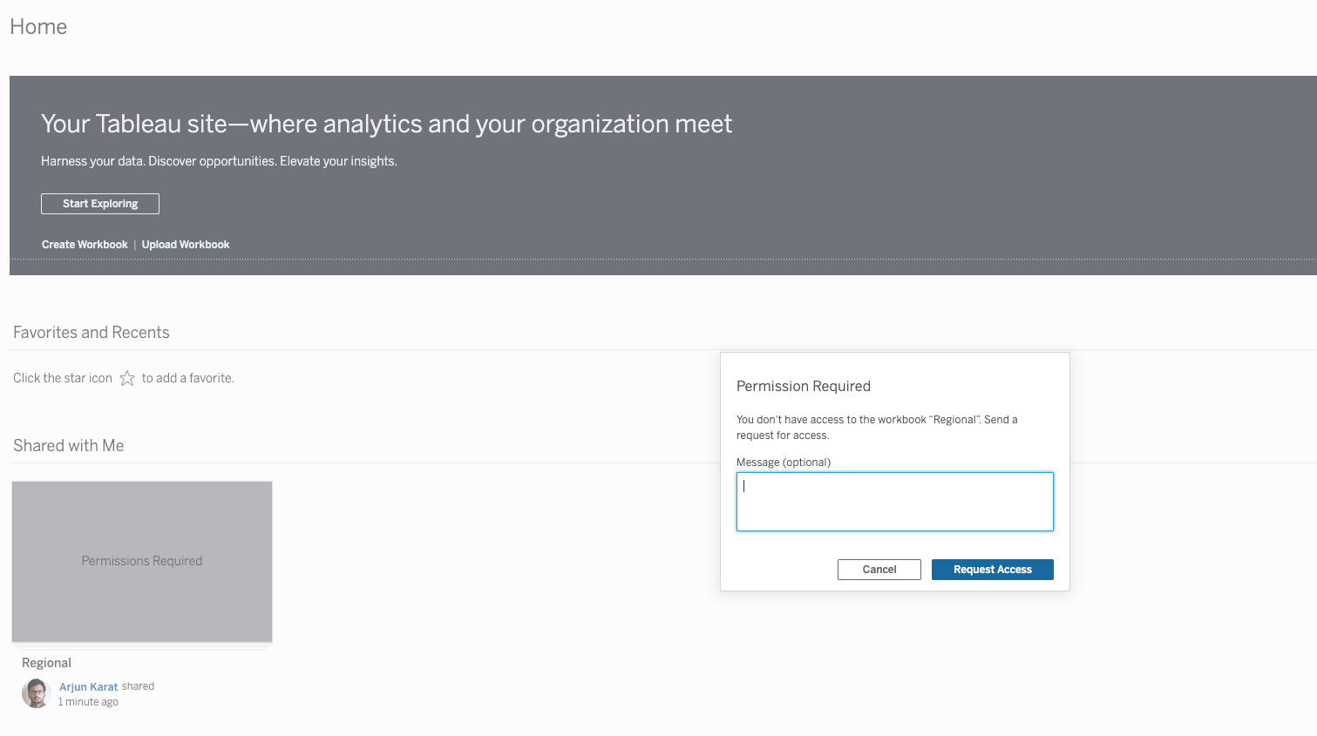Open Arjun Karat's user name link
This screenshot has width=1317, height=736.
tap(88, 686)
